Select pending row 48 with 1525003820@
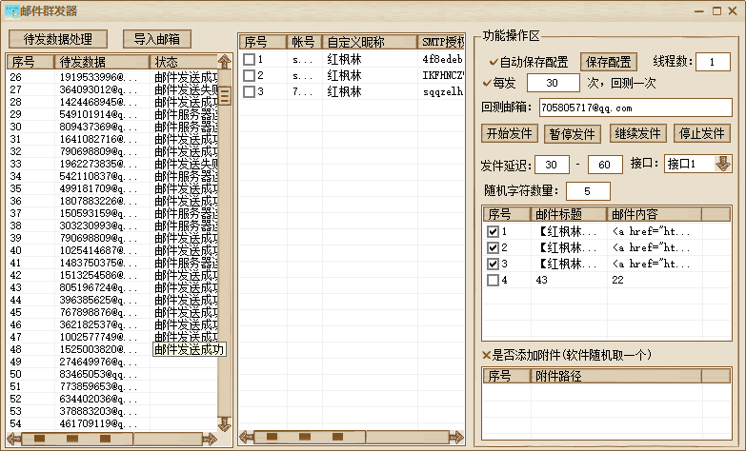 (112, 349)
